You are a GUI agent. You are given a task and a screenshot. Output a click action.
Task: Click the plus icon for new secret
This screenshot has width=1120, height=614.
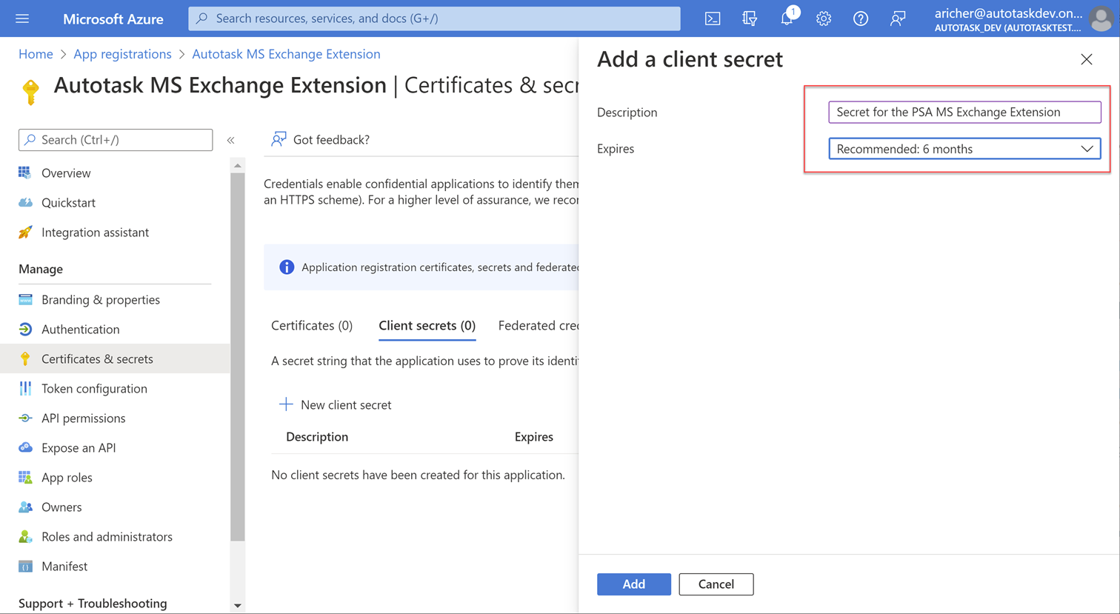point(286,404)
